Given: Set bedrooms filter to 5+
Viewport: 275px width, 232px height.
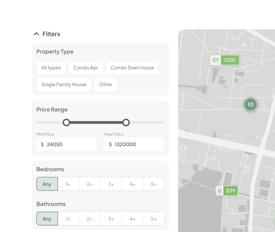Looking at the screenshot, I should 154,184.
